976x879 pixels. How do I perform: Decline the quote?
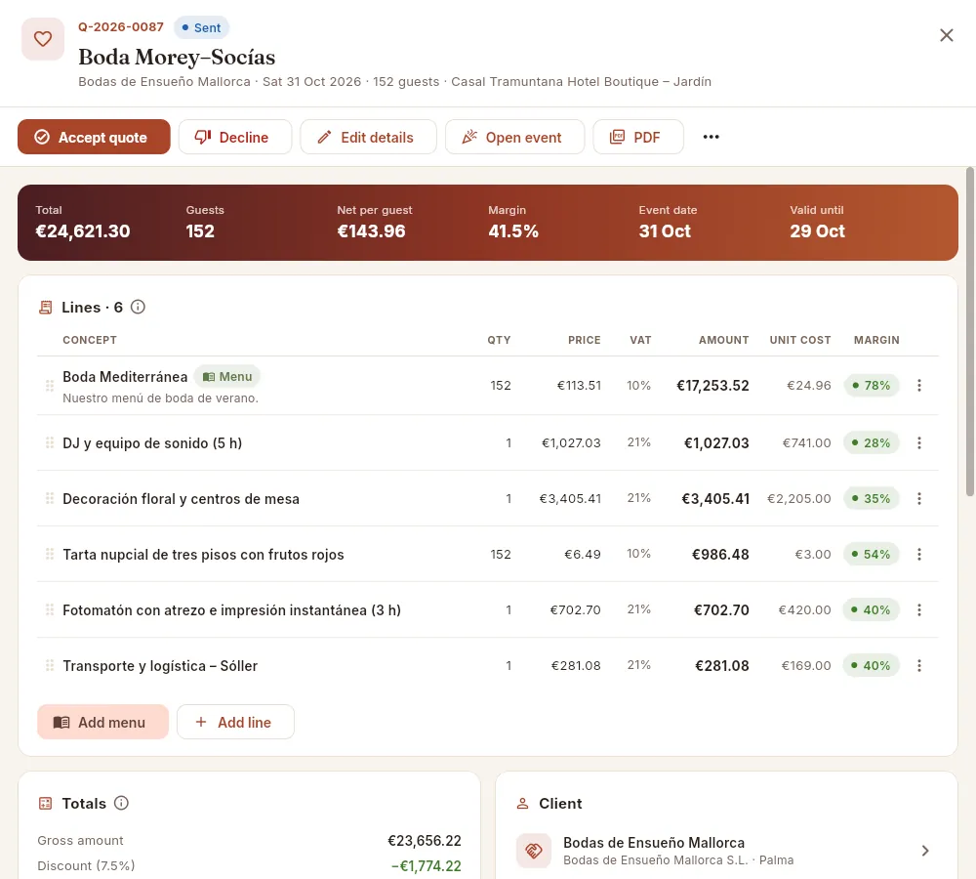pos(235,137)
